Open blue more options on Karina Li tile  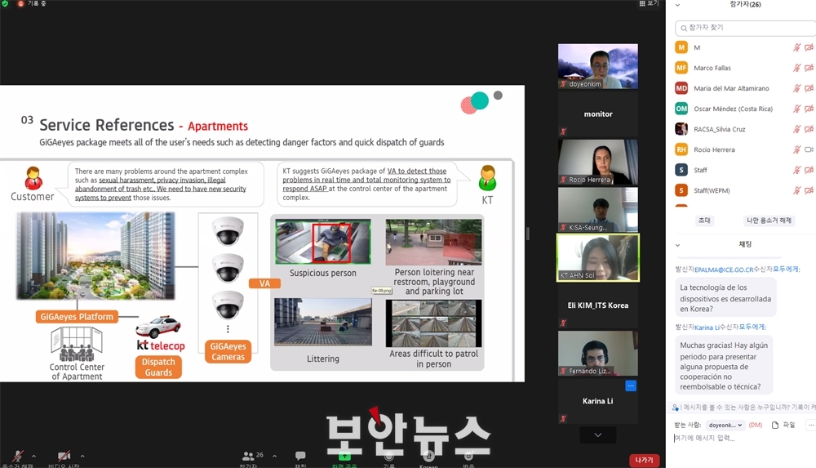[x=631, y=386]
